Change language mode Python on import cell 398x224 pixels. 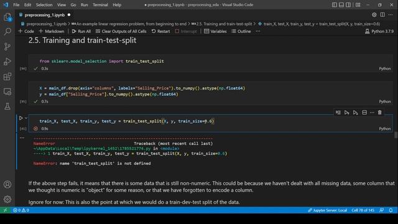tap(385, 68)
